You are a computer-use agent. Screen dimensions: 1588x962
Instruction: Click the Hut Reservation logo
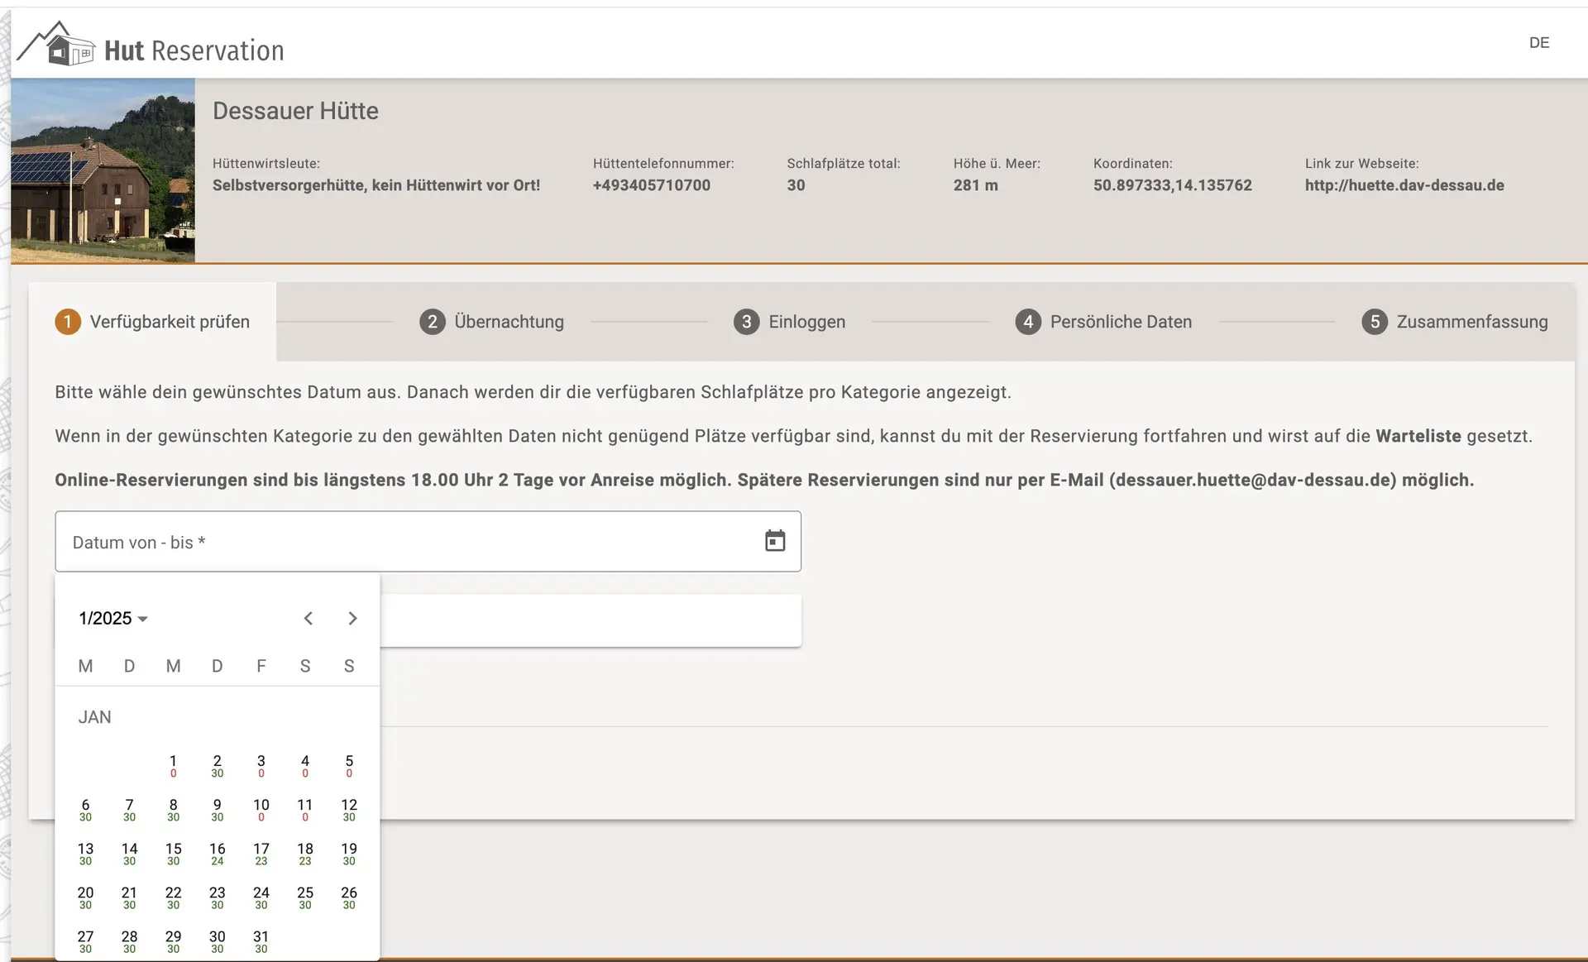tap(151, 47)
